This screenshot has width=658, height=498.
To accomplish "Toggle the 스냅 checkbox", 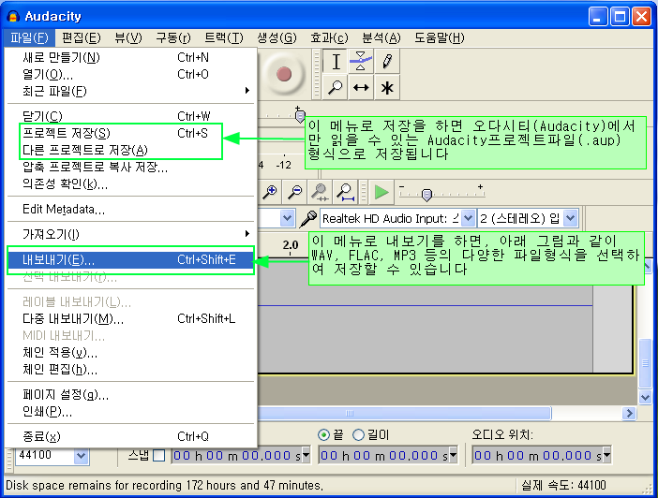I will point(159,455).
